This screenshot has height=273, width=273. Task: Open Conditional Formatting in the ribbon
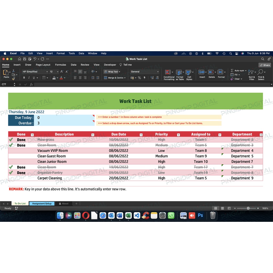tap(168, 72)
